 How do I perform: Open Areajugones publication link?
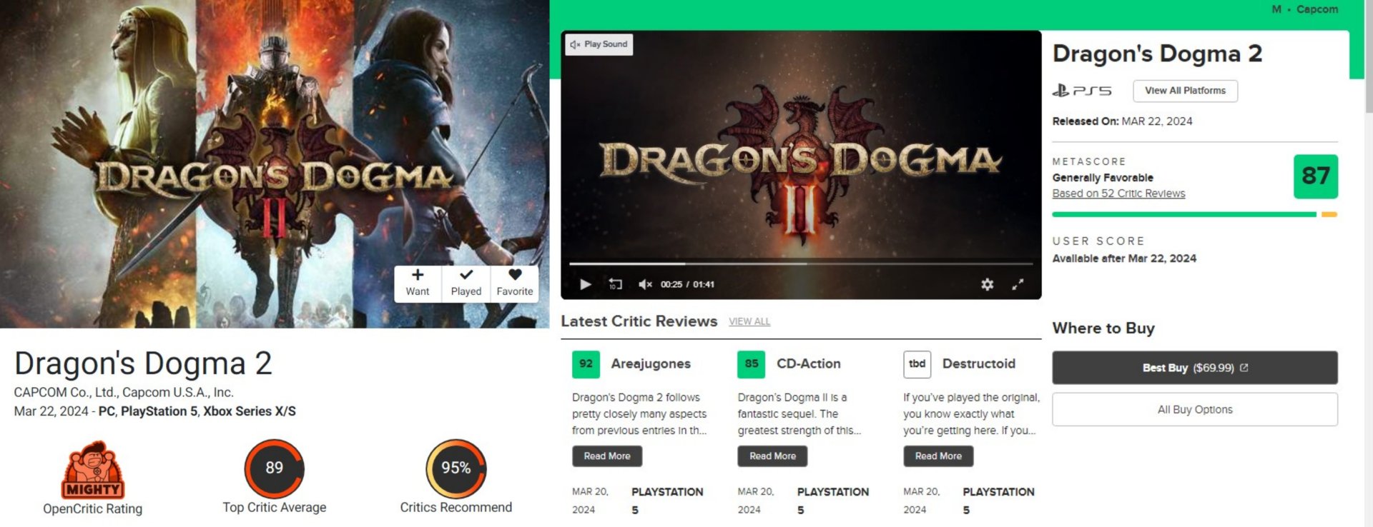[x=651, y=363]
